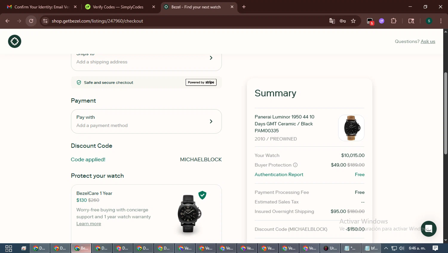
Task: Go back to the previous page
Action: coord(7,21)
